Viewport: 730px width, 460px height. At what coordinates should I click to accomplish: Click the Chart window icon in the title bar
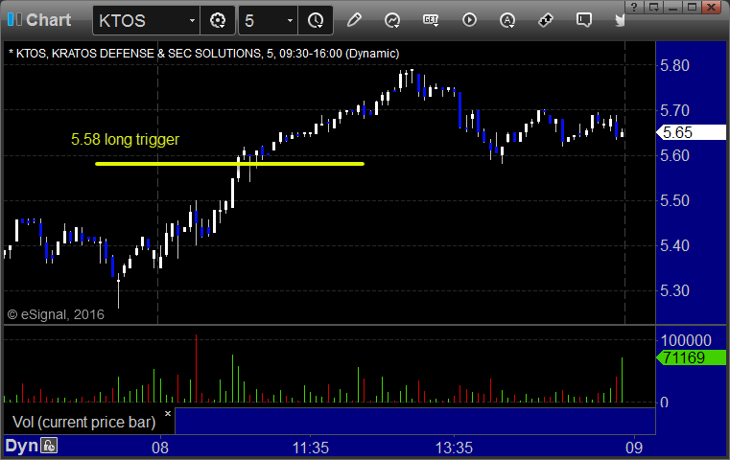14,19
